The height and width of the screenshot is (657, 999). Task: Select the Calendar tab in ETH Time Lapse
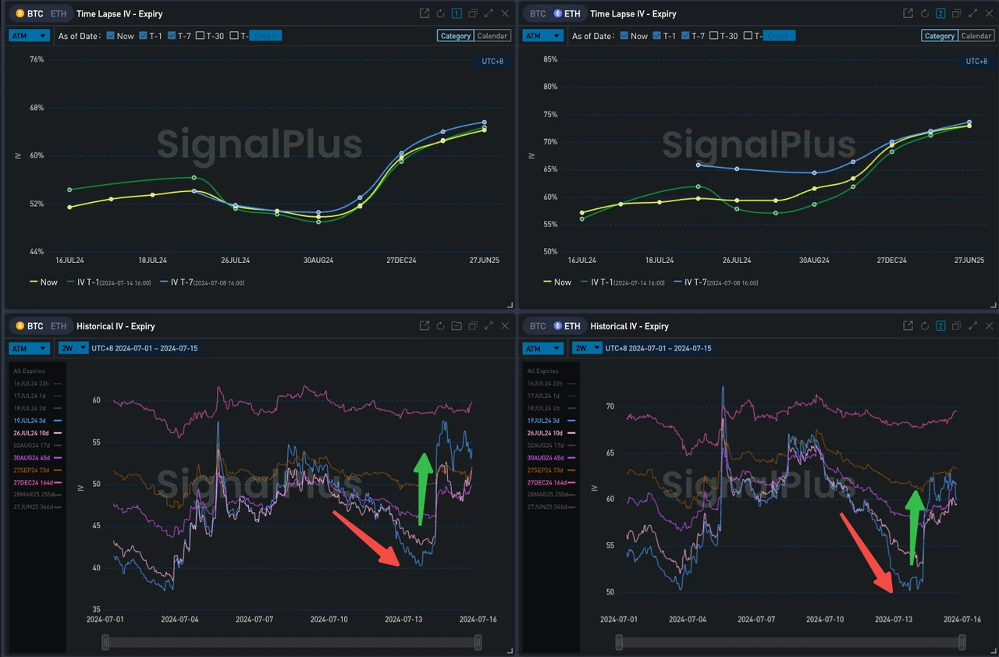tap(976, 35)
